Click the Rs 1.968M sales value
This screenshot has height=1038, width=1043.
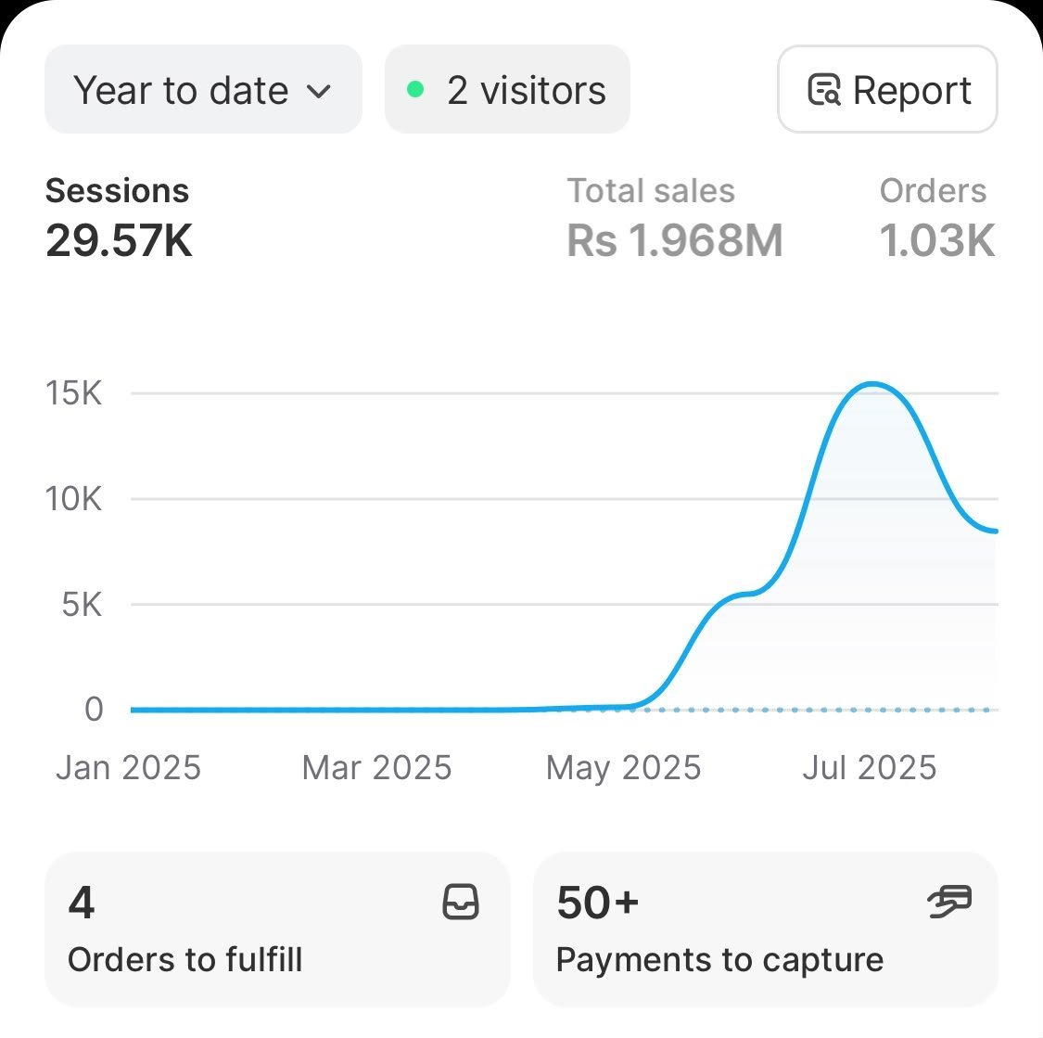(x=675, y=240)
